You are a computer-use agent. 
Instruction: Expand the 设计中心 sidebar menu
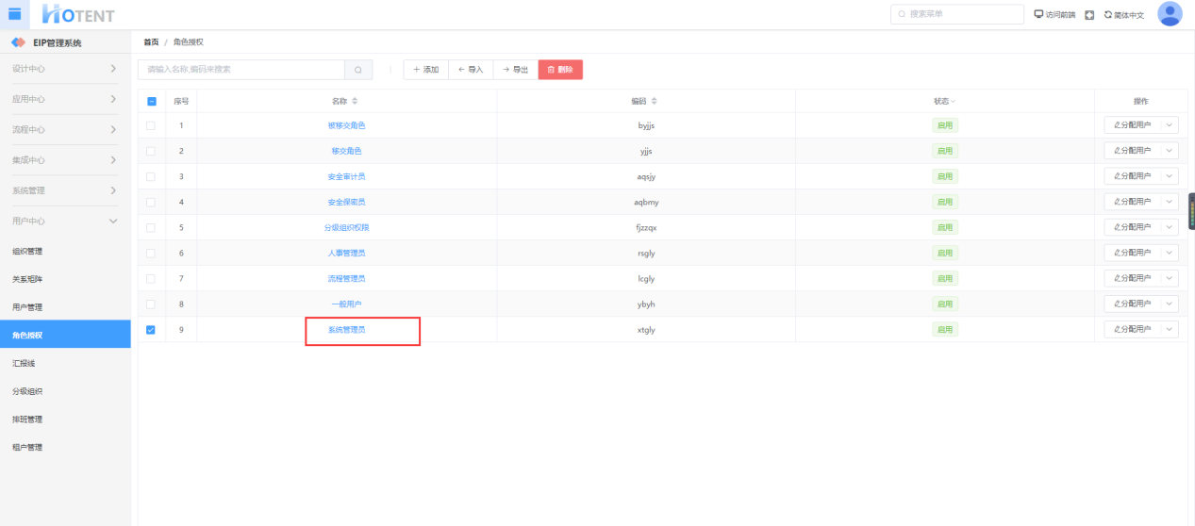(65, 69)
